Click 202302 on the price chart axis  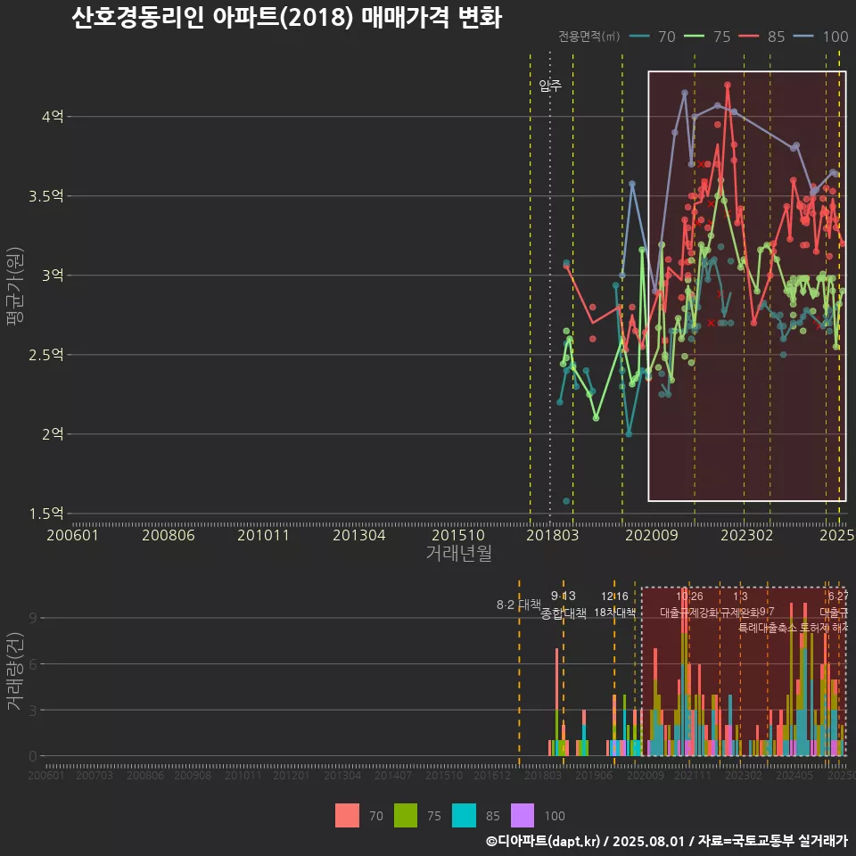[x=747, y=535]
